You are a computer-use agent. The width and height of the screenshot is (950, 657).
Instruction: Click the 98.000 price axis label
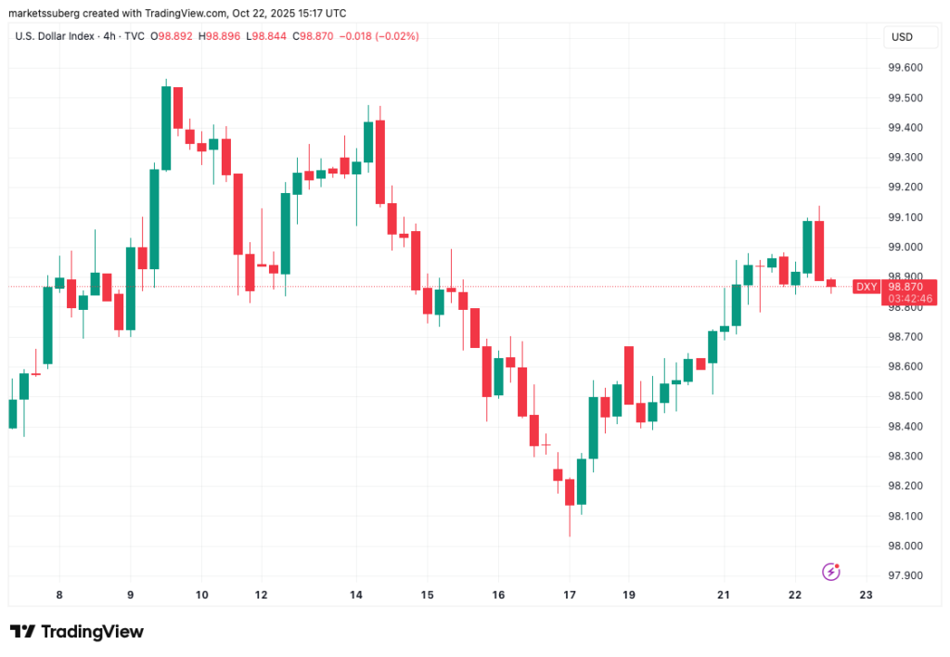(x=905, y=546)
